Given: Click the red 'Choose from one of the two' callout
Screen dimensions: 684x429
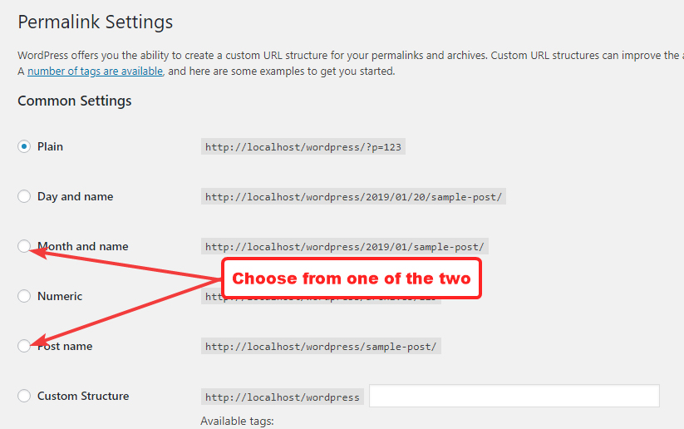Looking at the screenshot, I should point(351,279).
